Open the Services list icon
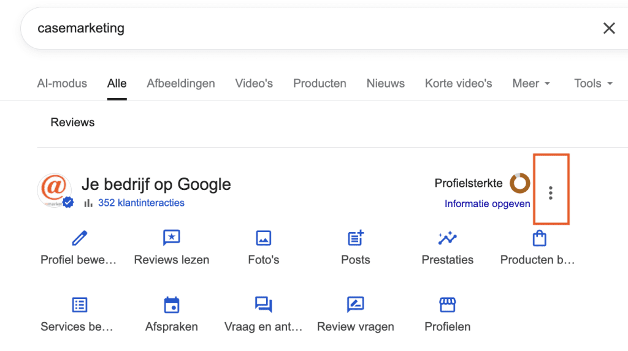 [x=79, y=305]
